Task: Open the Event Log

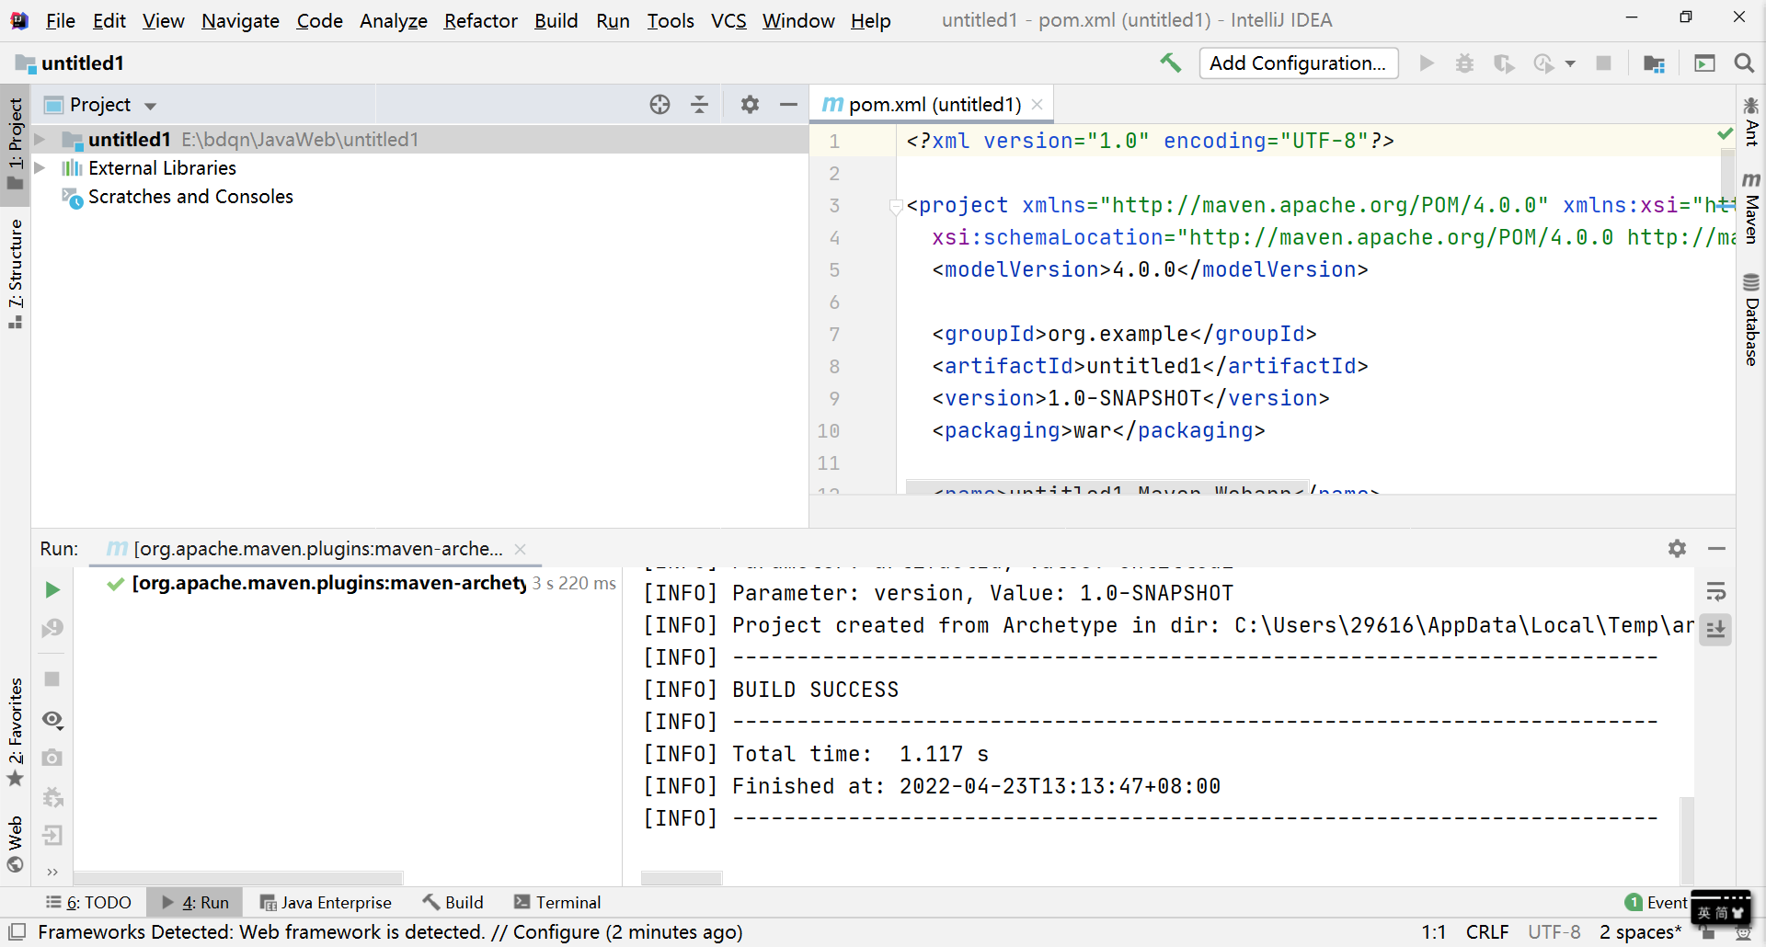Action: tap(1657, 902)
